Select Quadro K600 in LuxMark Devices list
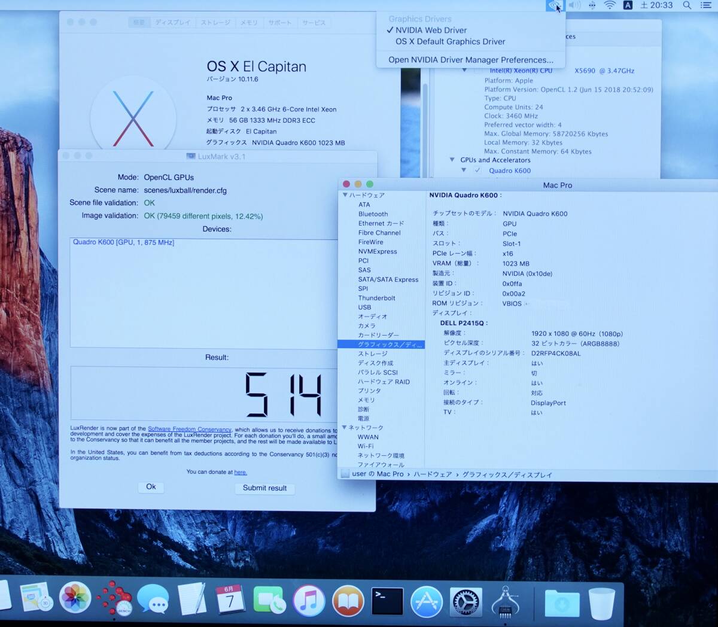The height and width of the screenshot is (627, 718). tap(124, 242)
